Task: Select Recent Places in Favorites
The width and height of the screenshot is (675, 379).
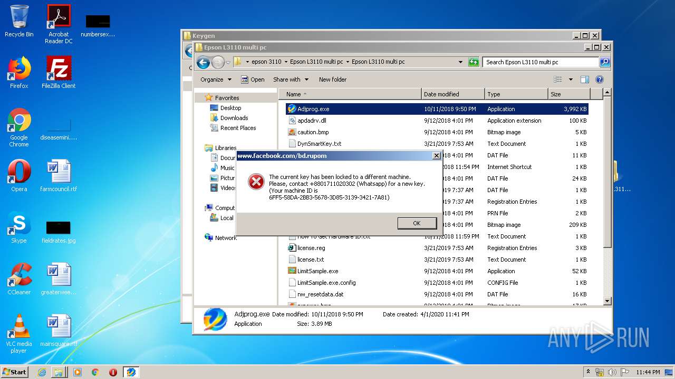Action: 238,128
